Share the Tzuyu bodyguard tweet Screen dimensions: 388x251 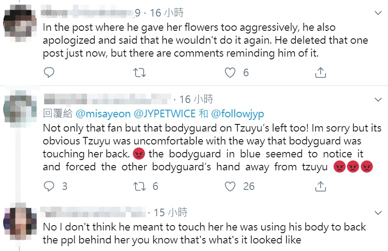[320, 186]
